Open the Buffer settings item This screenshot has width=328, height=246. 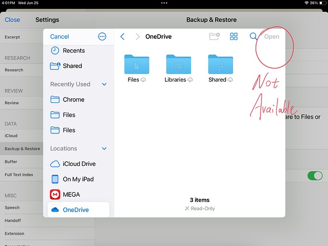22,161
